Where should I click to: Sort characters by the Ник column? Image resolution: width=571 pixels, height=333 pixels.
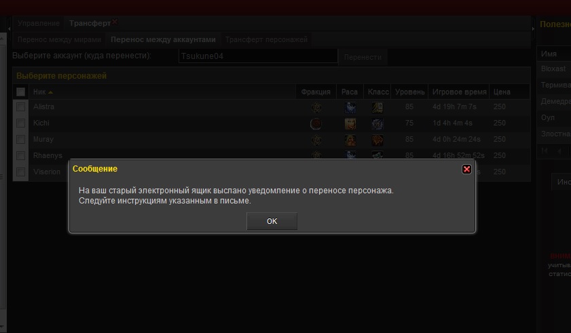pyautogui.click(x=42, y=92)
